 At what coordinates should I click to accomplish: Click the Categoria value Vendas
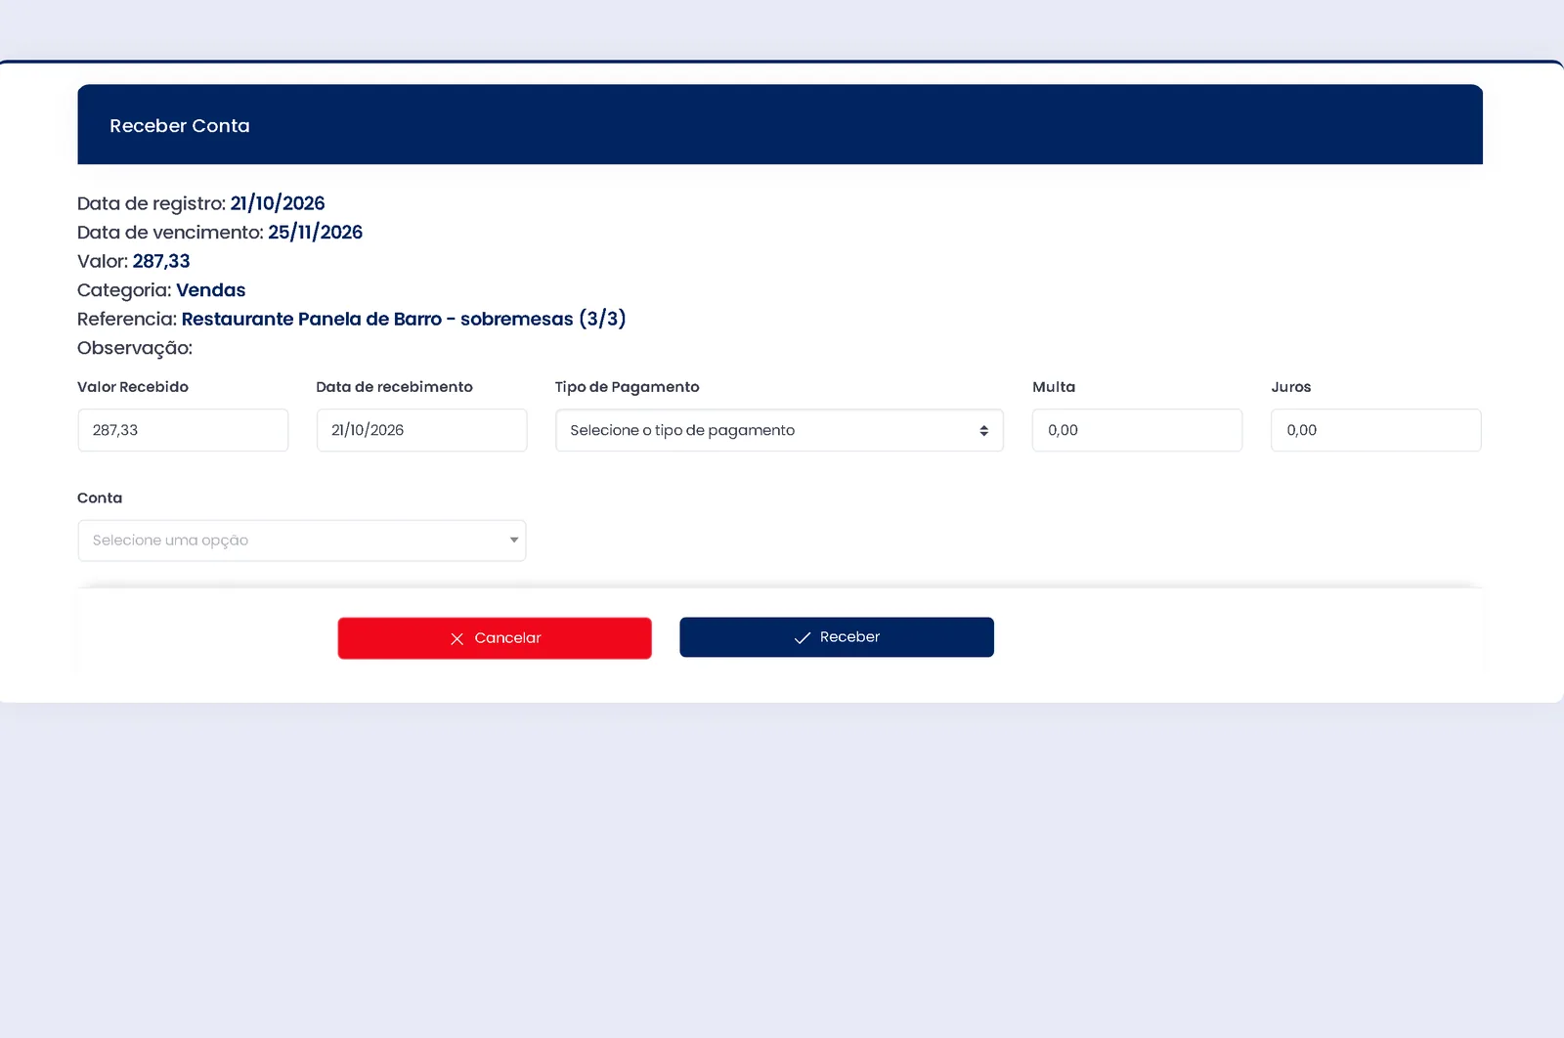pos(211,290)
